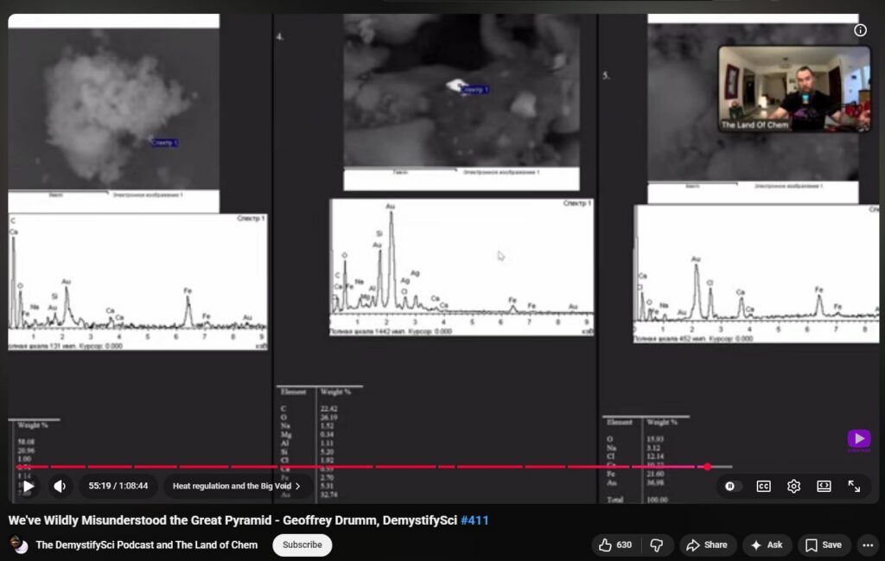The width and height of the screenshot is (885, 561).
Task: Toggle the autoplay switch
Action: pyautogui.click(x=730, y=487)
